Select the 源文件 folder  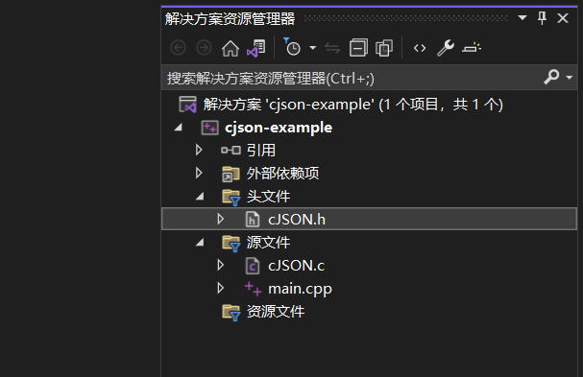(x=268, y=243)
